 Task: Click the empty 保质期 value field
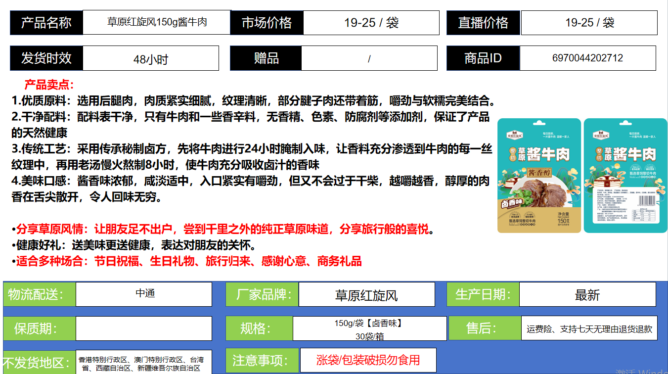point(143,328)
